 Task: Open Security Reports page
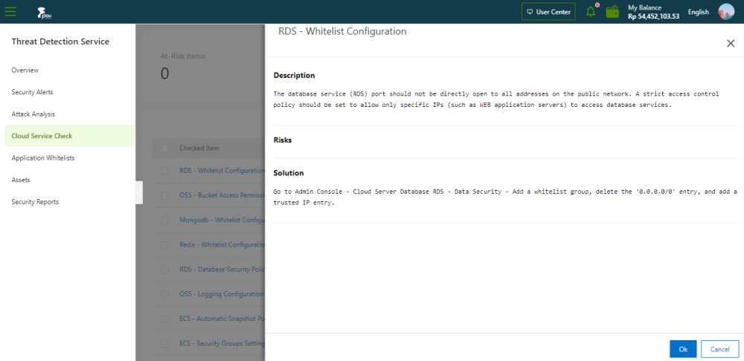35,202
